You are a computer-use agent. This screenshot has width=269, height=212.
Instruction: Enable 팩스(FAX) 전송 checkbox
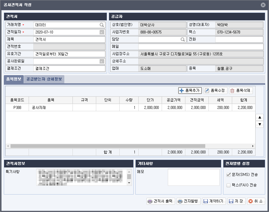pyautogui.click(x=229, y=185)
